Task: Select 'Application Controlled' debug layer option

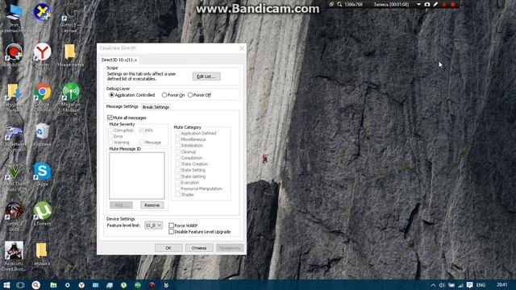Action: point(111,95)
